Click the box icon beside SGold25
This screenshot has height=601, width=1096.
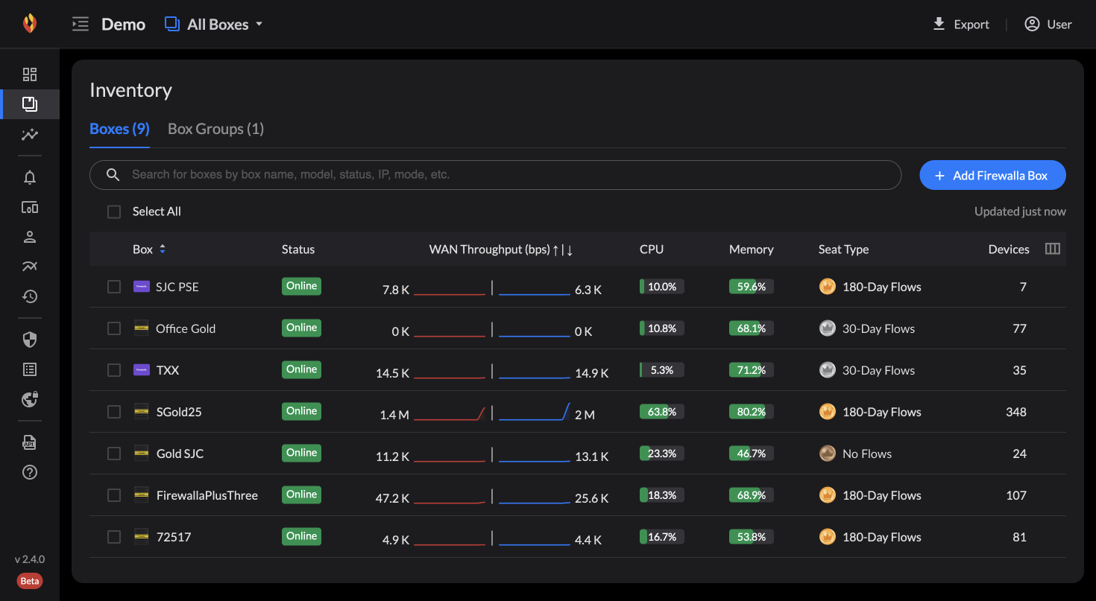pyautogui.click(x=141, y=411)
